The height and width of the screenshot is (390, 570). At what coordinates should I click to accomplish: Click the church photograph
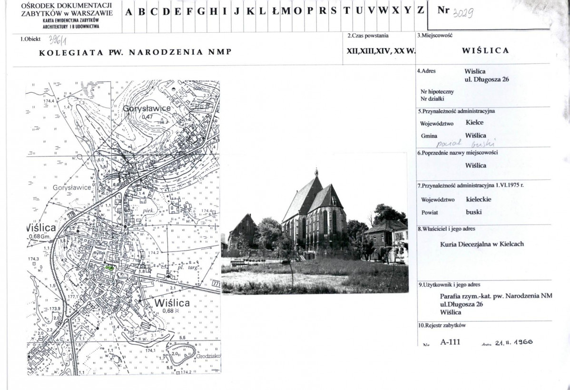314,223
